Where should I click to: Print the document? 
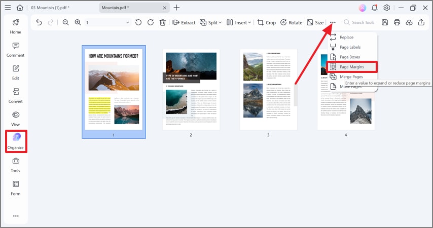397,22
